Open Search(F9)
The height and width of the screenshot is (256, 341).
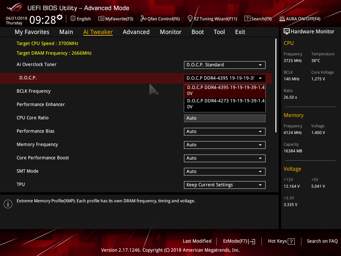258,19
